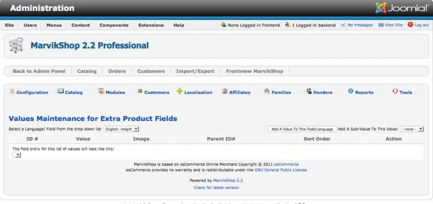The width and height of the screenshot is (433, 204).
Task: Click the Reports info icon
Action: (351, 91)
